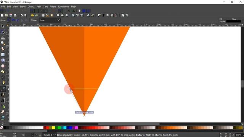Click the New document icon
This screenshot has height=137, width=244.
click(x=2, y=15)
